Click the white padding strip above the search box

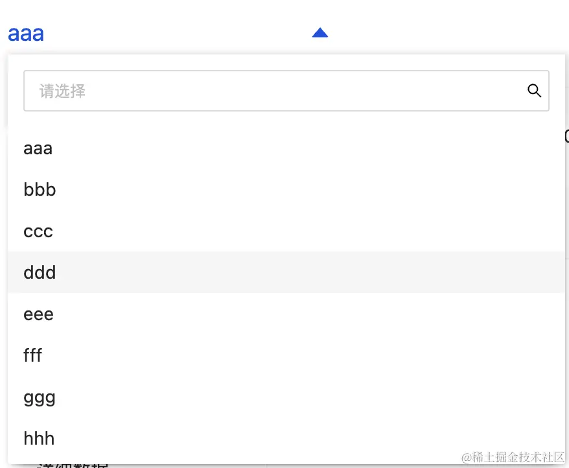point(285,62)
